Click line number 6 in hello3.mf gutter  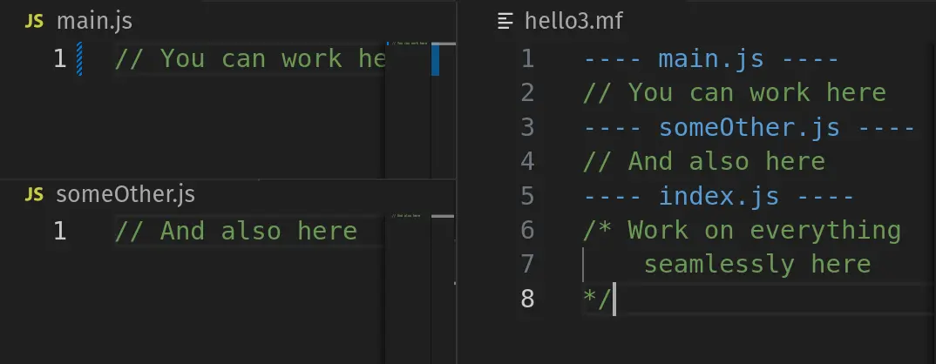tap(527, 230)
